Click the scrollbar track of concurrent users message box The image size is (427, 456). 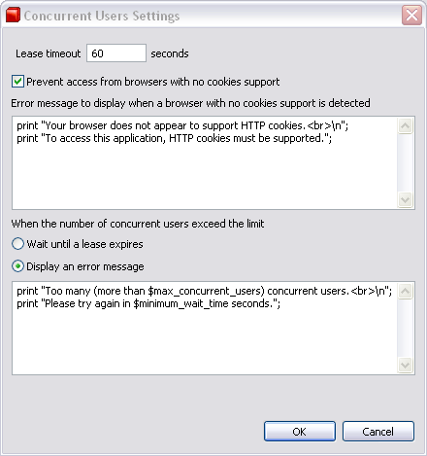406,329
